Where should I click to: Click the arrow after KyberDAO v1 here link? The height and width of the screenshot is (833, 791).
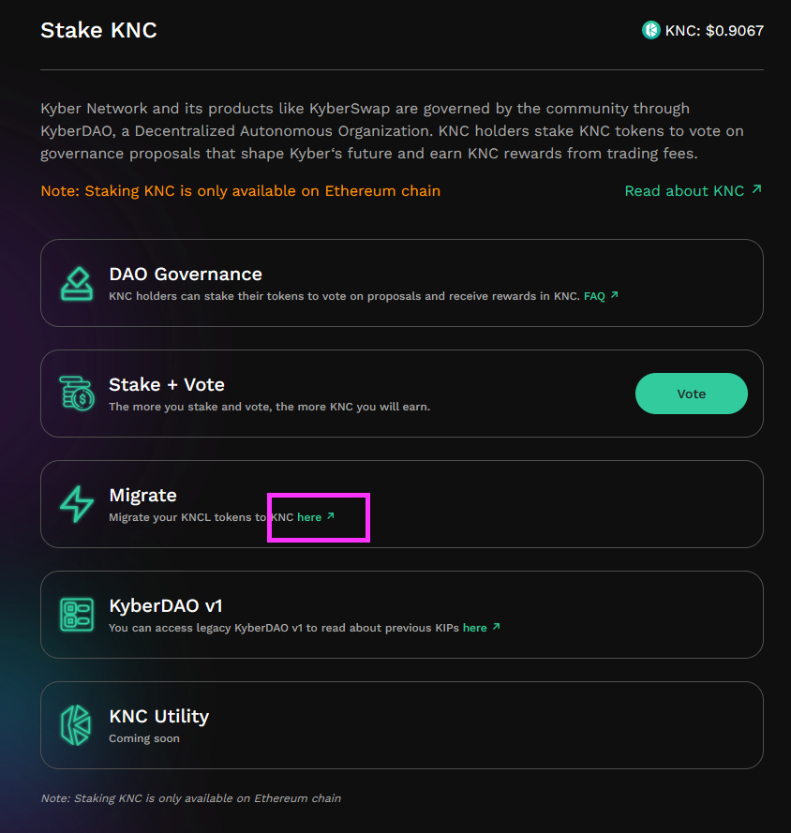[496, 626]
